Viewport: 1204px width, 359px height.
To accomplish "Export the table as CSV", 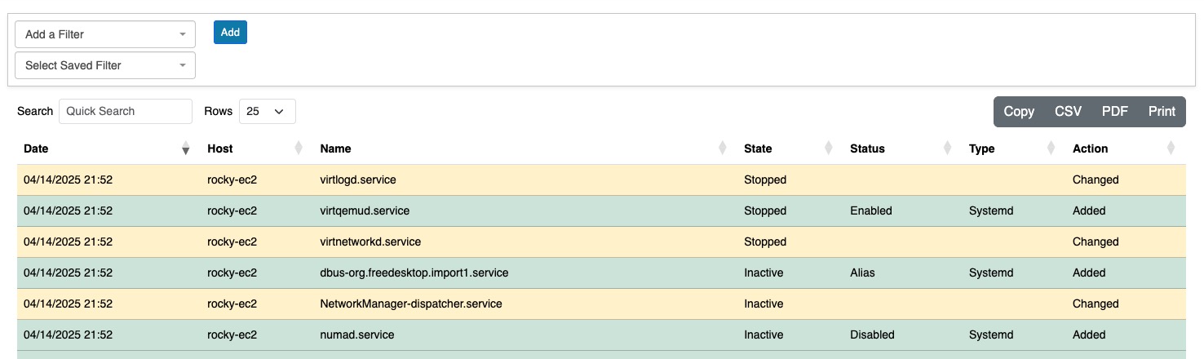I will click(1068, 112).
